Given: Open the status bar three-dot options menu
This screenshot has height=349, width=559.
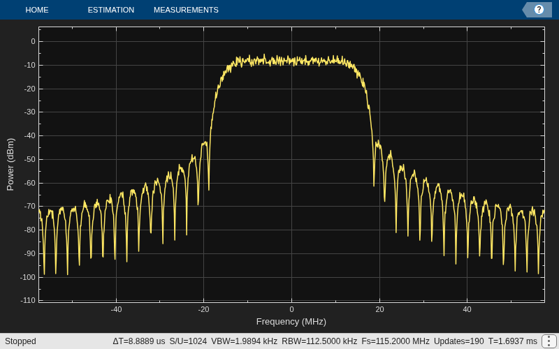Looking at the screenshot, I should (x=549, y=341).
